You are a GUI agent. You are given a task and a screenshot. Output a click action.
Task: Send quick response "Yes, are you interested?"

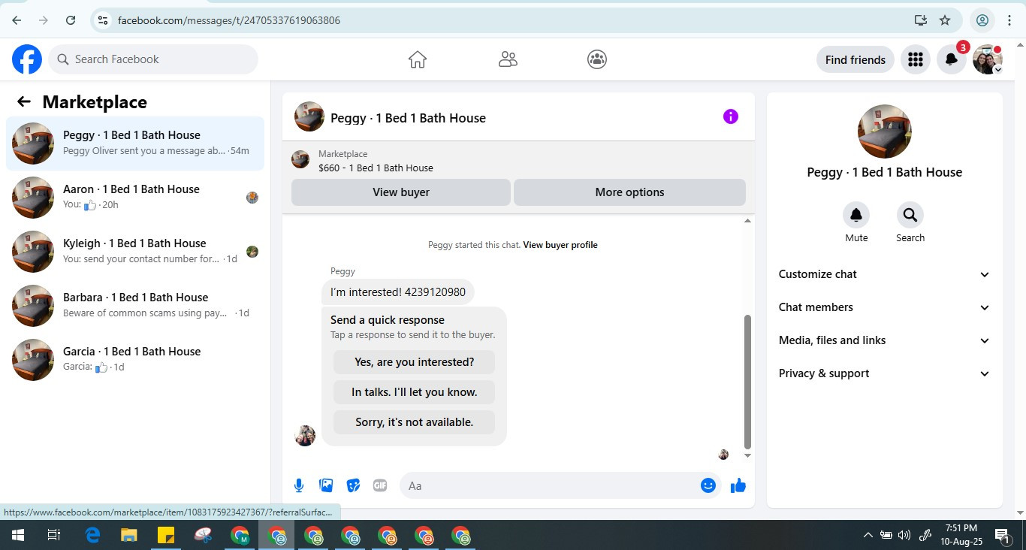coord(414,362)
